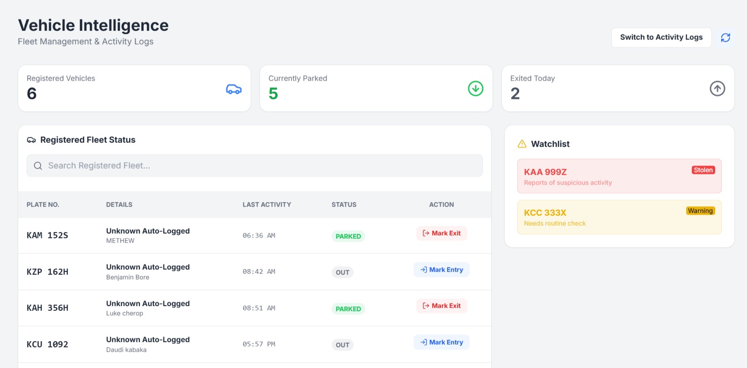Click the magnifier icon in the search bar

(x=38, y=166)
